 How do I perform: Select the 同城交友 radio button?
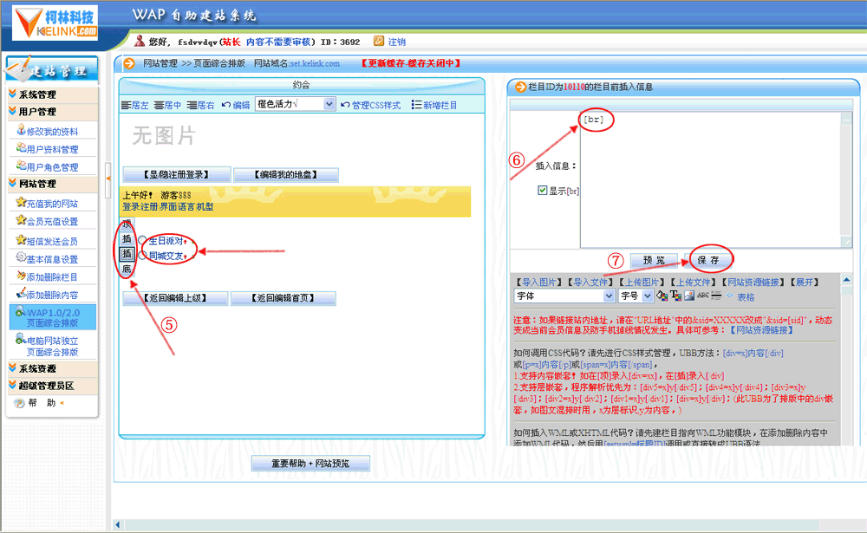click(x=143, y=256)
